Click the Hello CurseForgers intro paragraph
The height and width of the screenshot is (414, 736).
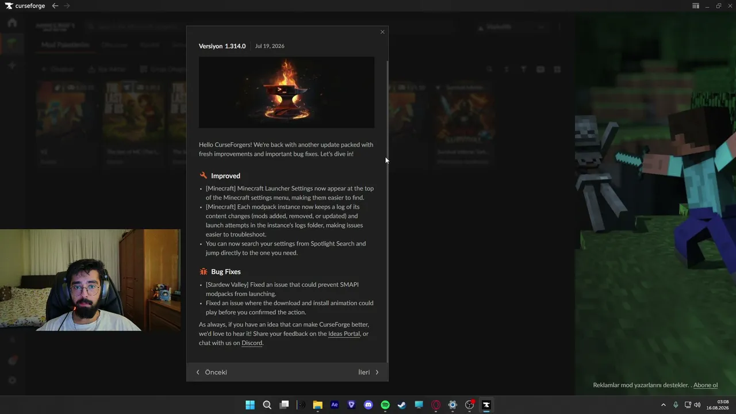point(286,149)
